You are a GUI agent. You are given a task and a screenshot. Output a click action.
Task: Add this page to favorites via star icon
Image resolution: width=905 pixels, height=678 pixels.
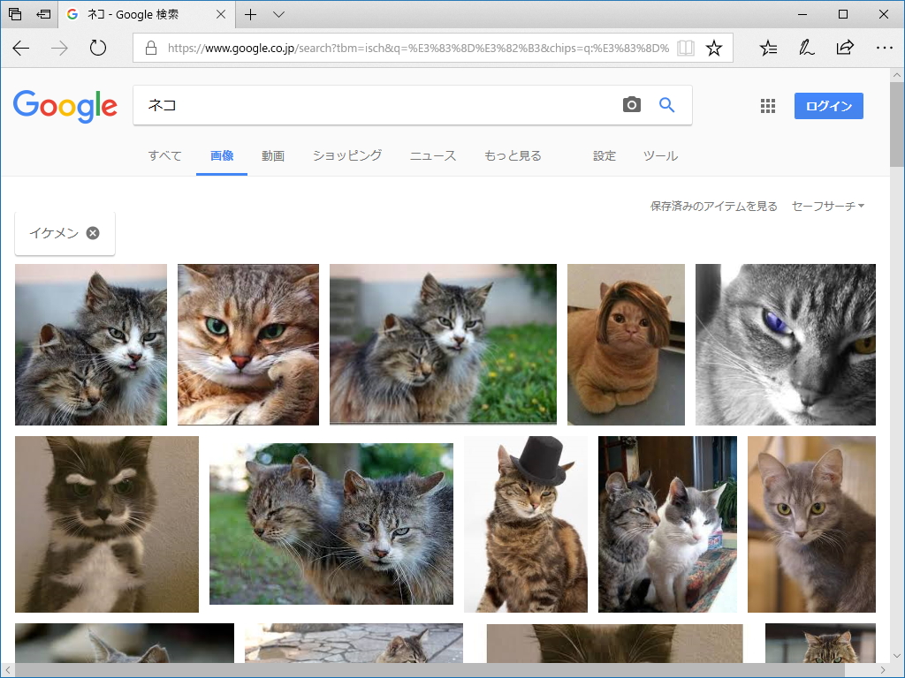[x=714, y=48]
